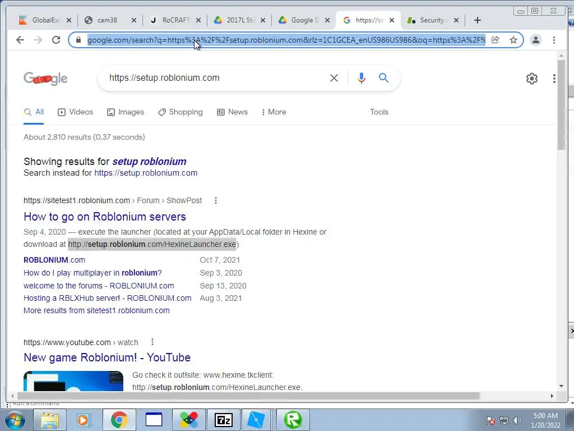Select the Shopping search filter
Screen dimensions: 574x431
click(x=180, y=112)
